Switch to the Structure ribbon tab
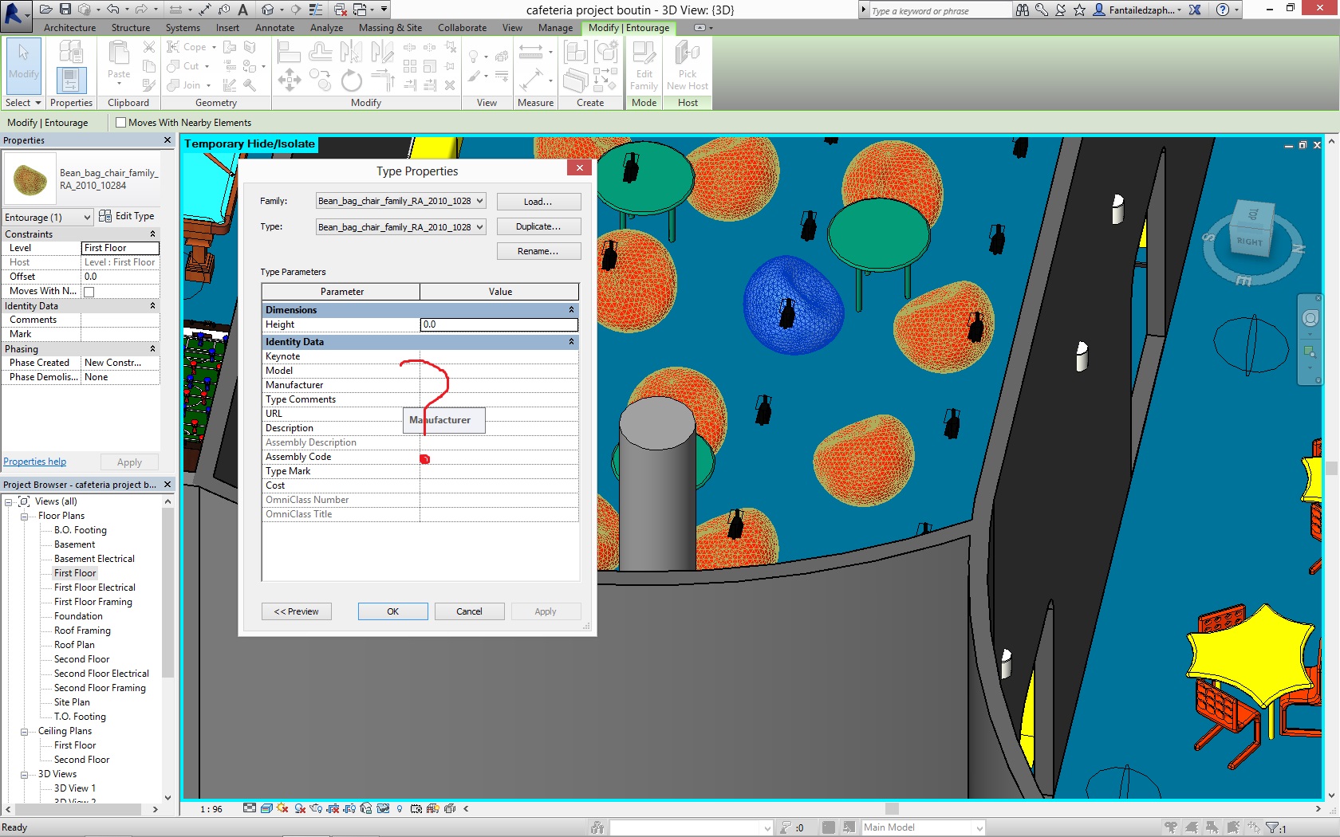The width and height of the screenshot is (1340, 837). [131, 28]
